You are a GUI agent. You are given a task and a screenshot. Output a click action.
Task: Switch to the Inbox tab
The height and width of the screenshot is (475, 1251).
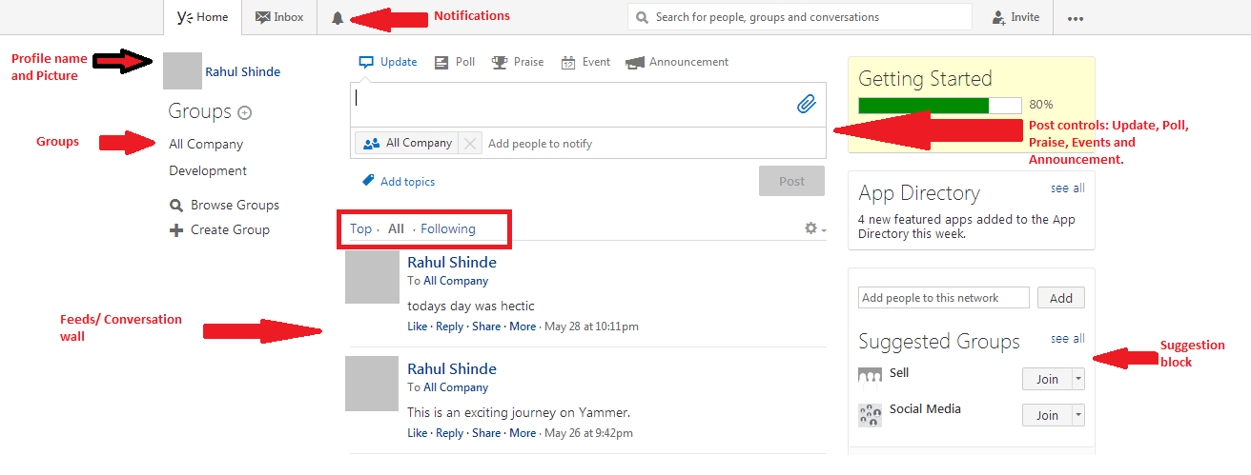tap(279, 17)
